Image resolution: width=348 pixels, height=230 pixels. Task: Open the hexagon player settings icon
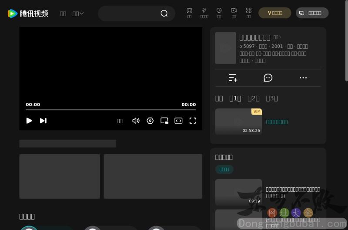pyautogui.click(x=150, y=121)
